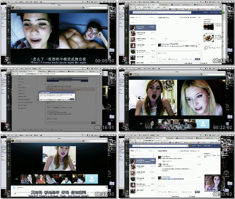Open Skype menu in menu bar, 00:05:30 frame

click(4, 2)
